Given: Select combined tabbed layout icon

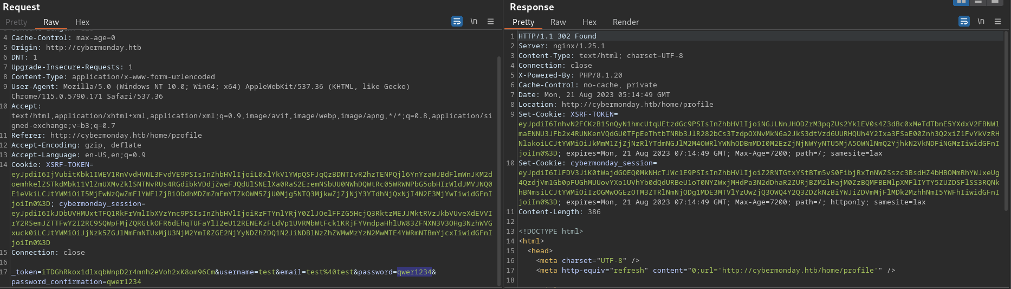Looking at the screenshot, I should 995,2.
